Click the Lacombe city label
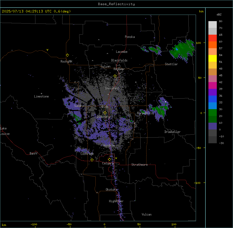 tap(122, 52)
